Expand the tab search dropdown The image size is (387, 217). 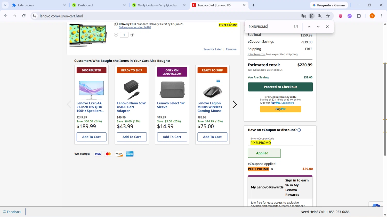[x=5, y=5]
